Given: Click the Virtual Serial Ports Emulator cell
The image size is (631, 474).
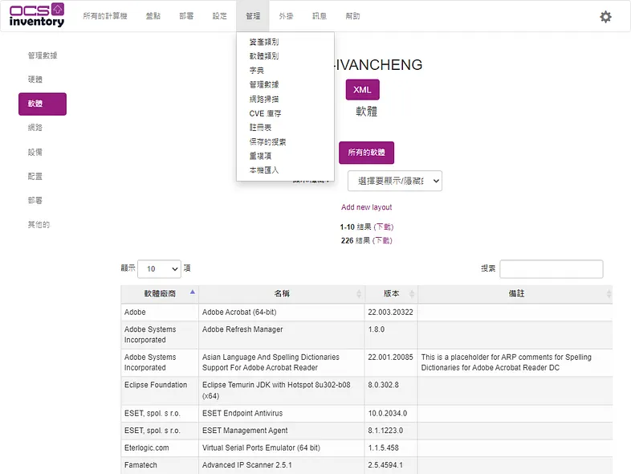Looking at the screenshot, I should pyautogui.click(x=281, y=447).
